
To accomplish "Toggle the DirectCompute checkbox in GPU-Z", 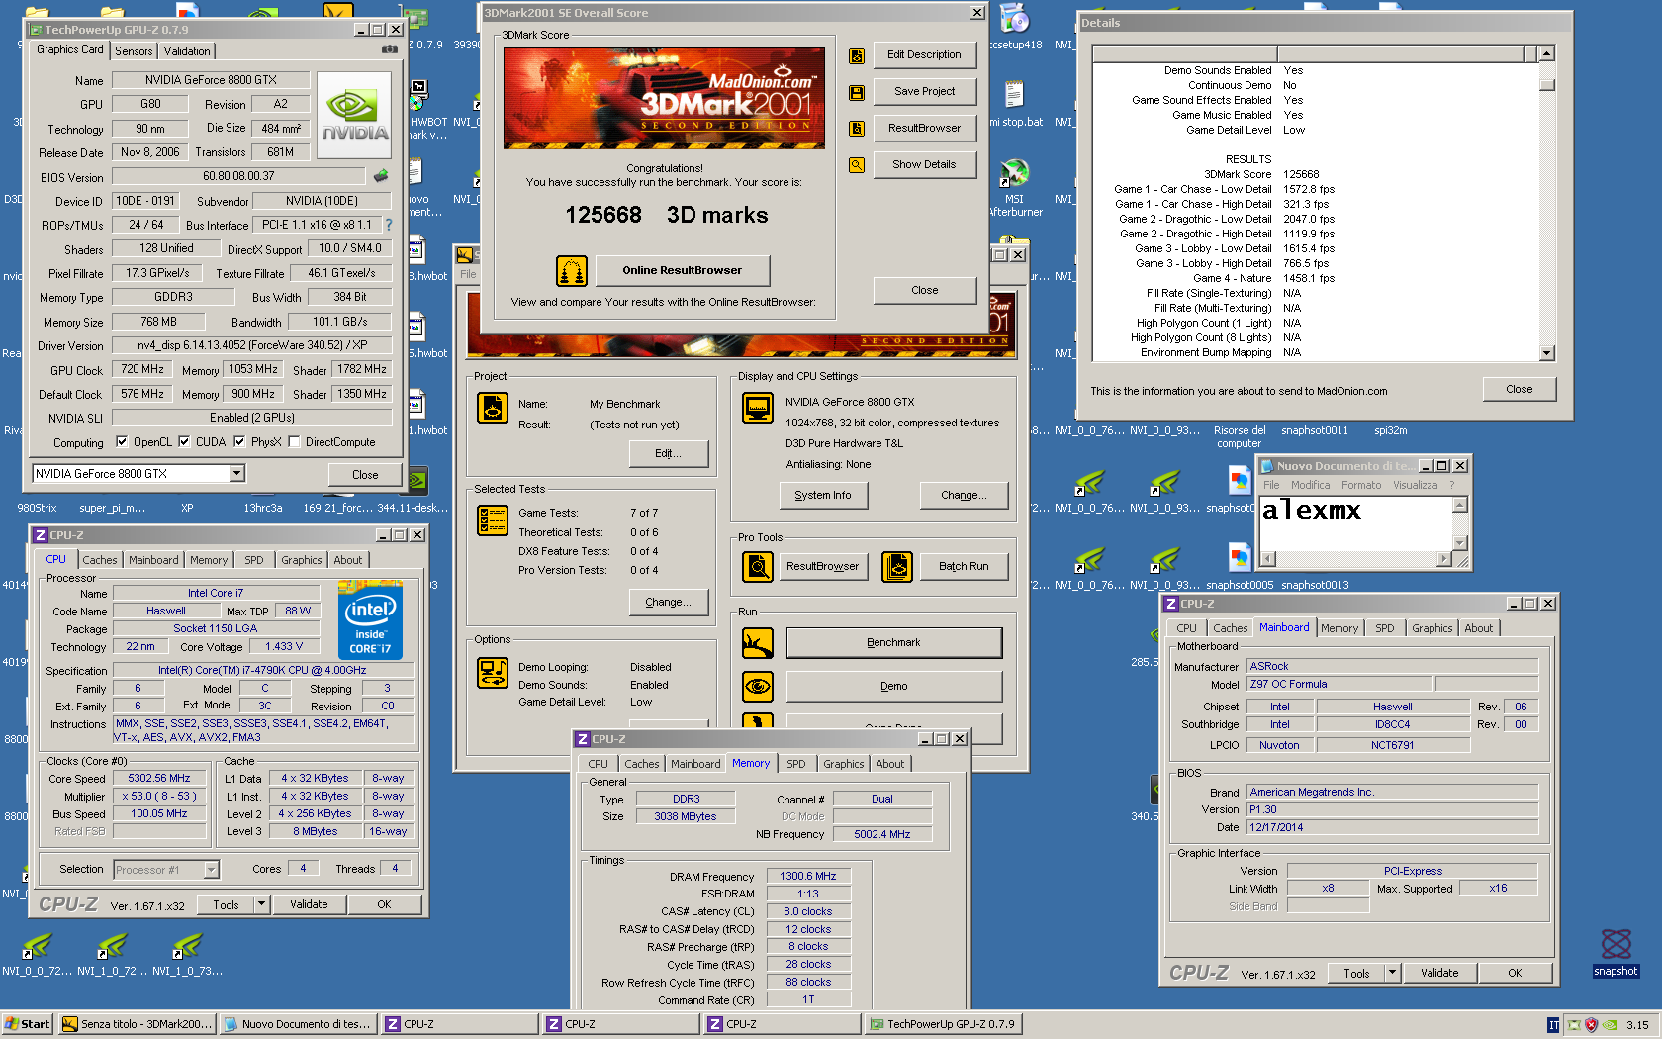I will click(294, 442).
